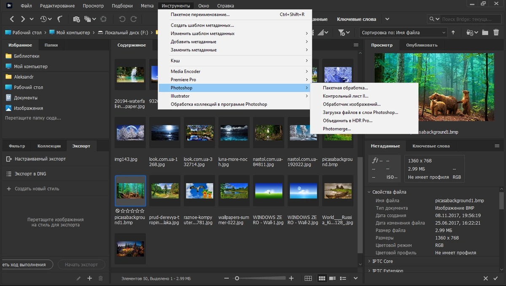Click the trash delete icon in toolbar
The height and width of the screenshot is (286, 506).
pyautogui.click(x=495, y=32)
